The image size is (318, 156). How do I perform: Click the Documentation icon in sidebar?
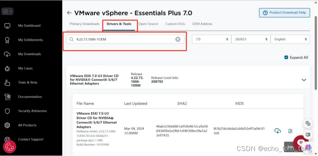pos(7,97)
